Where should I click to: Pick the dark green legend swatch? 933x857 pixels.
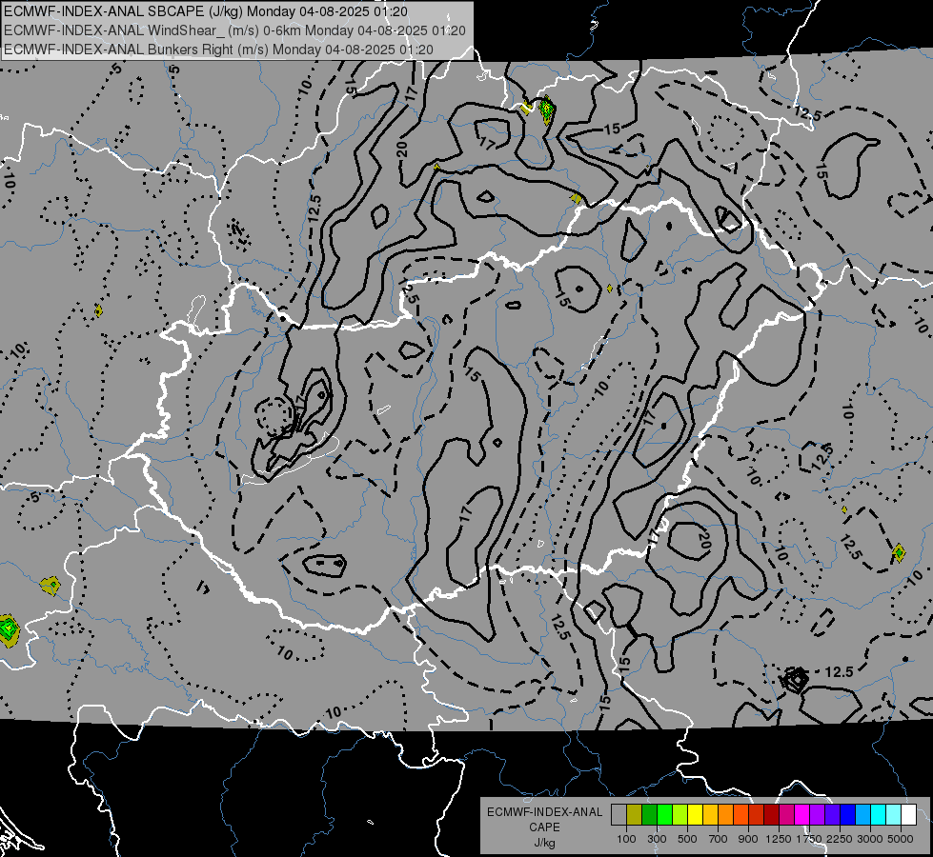tap(649, 815)
